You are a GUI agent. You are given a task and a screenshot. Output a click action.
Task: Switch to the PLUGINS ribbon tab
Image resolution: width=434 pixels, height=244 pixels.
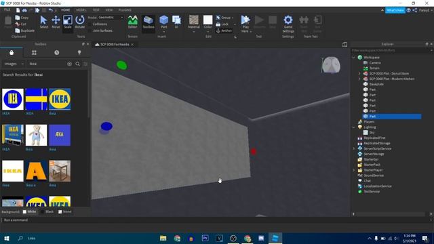(125, 10)
